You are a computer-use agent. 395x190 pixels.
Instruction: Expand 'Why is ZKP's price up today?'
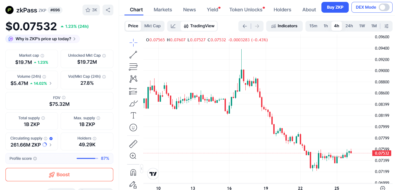43,39
